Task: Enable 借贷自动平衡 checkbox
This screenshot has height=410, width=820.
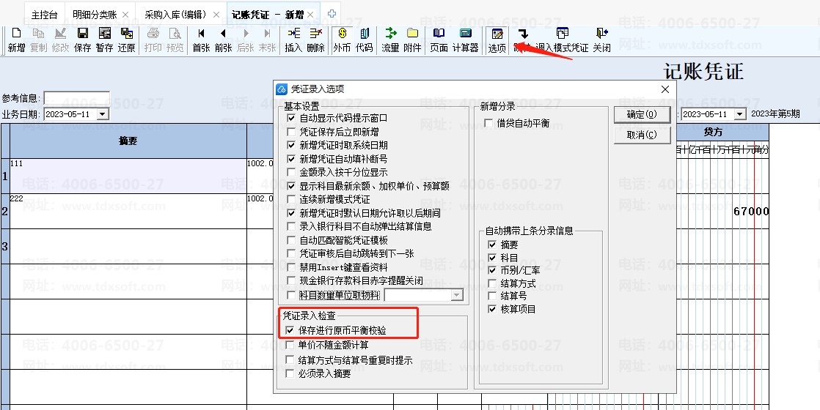Action: click(x=489, y=123)
